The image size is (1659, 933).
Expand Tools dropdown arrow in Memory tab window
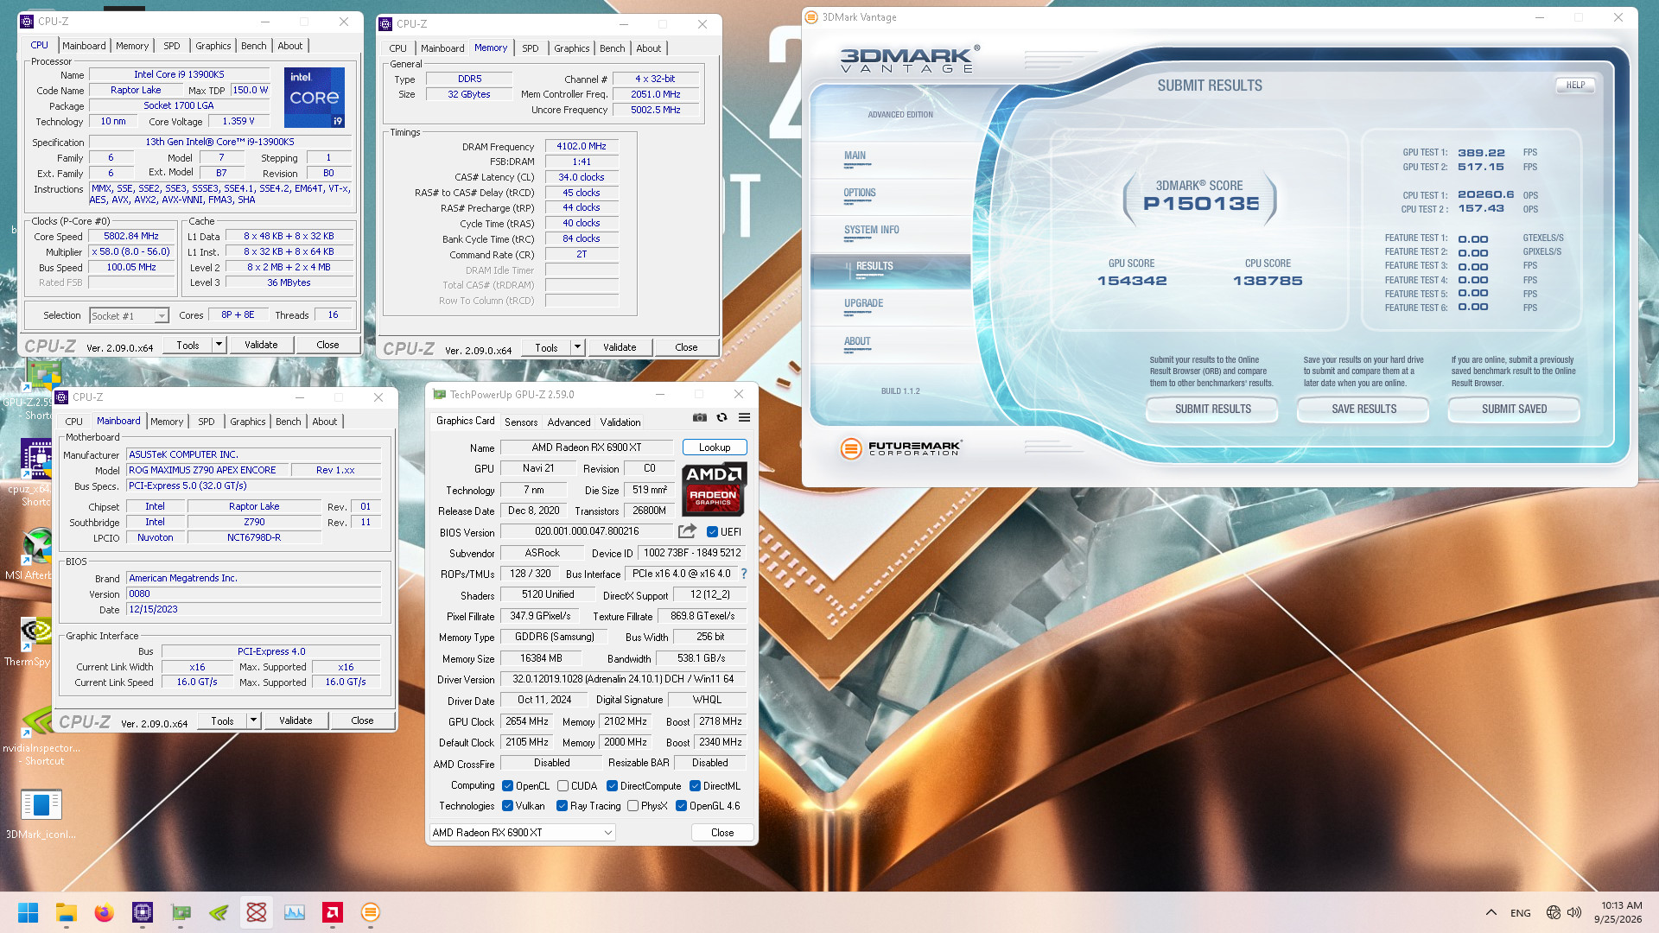577,347
